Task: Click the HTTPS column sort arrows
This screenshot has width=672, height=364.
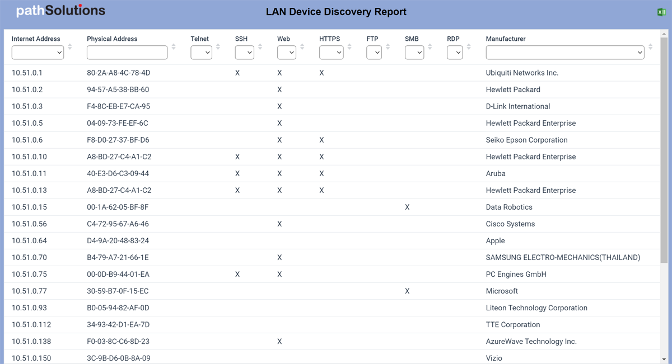Action: point(349,47)
